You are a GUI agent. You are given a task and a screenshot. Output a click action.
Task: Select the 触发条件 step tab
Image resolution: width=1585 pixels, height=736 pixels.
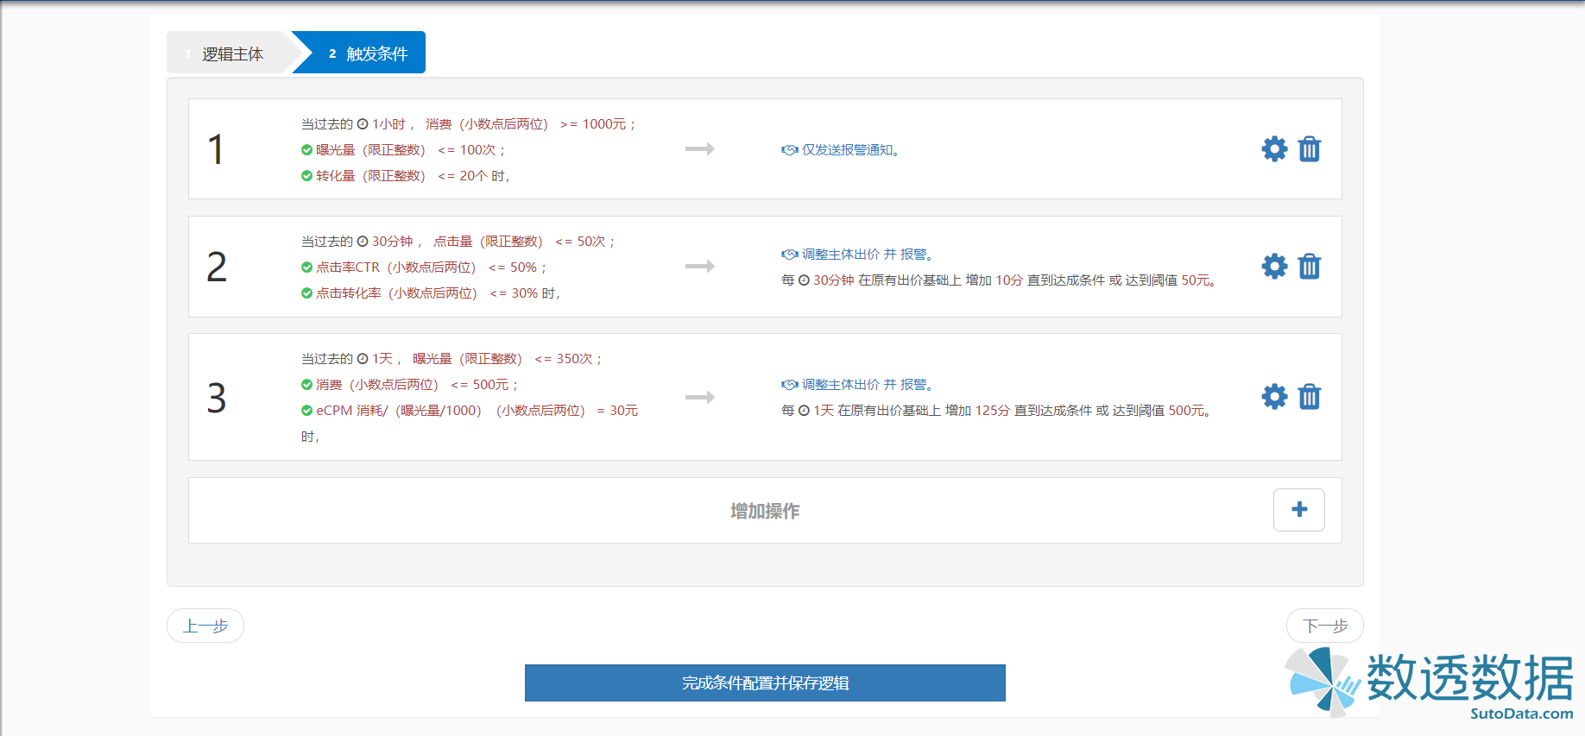[x=368, y=53]
